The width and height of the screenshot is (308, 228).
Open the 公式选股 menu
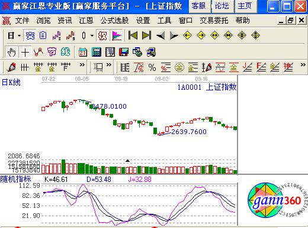pos(114,21)
